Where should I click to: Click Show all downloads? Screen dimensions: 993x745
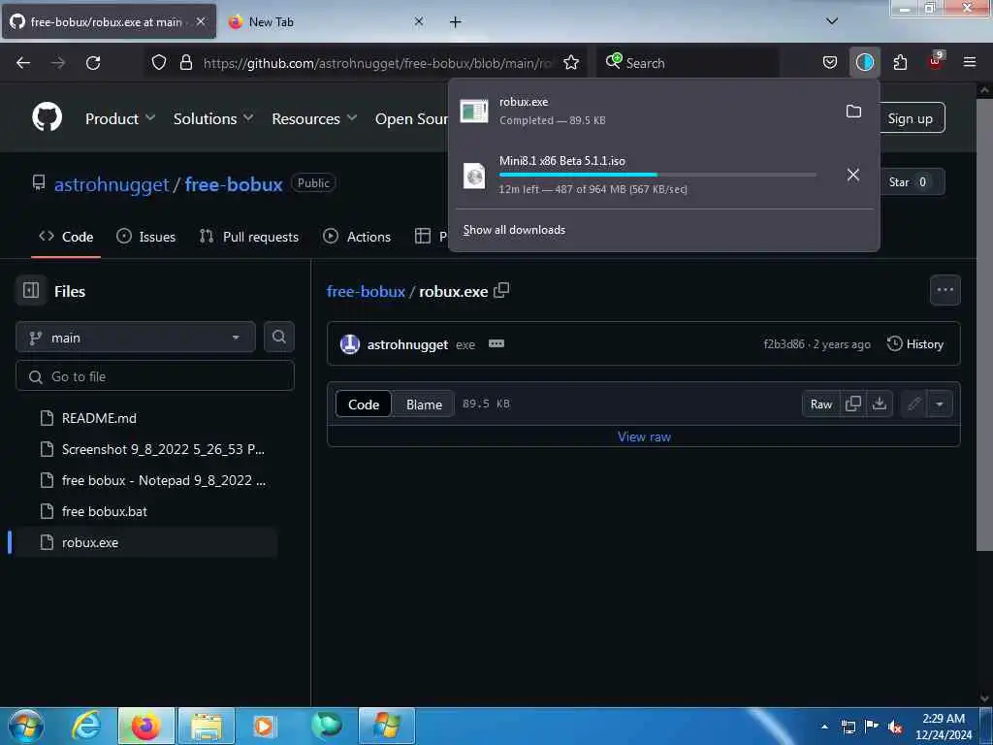(x=514, y=229)
